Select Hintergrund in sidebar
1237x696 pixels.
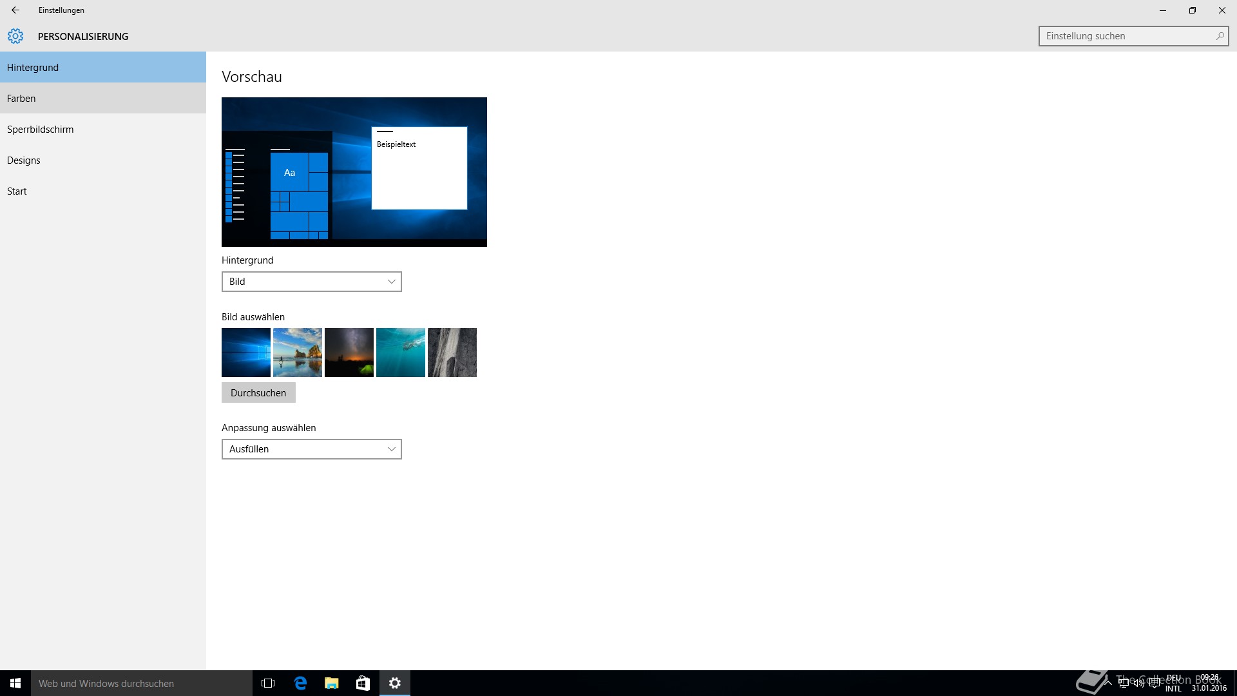coord(103,67)
